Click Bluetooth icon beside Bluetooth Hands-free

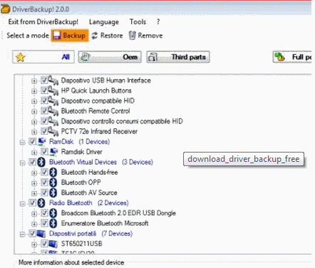click(x=53, y=172)
